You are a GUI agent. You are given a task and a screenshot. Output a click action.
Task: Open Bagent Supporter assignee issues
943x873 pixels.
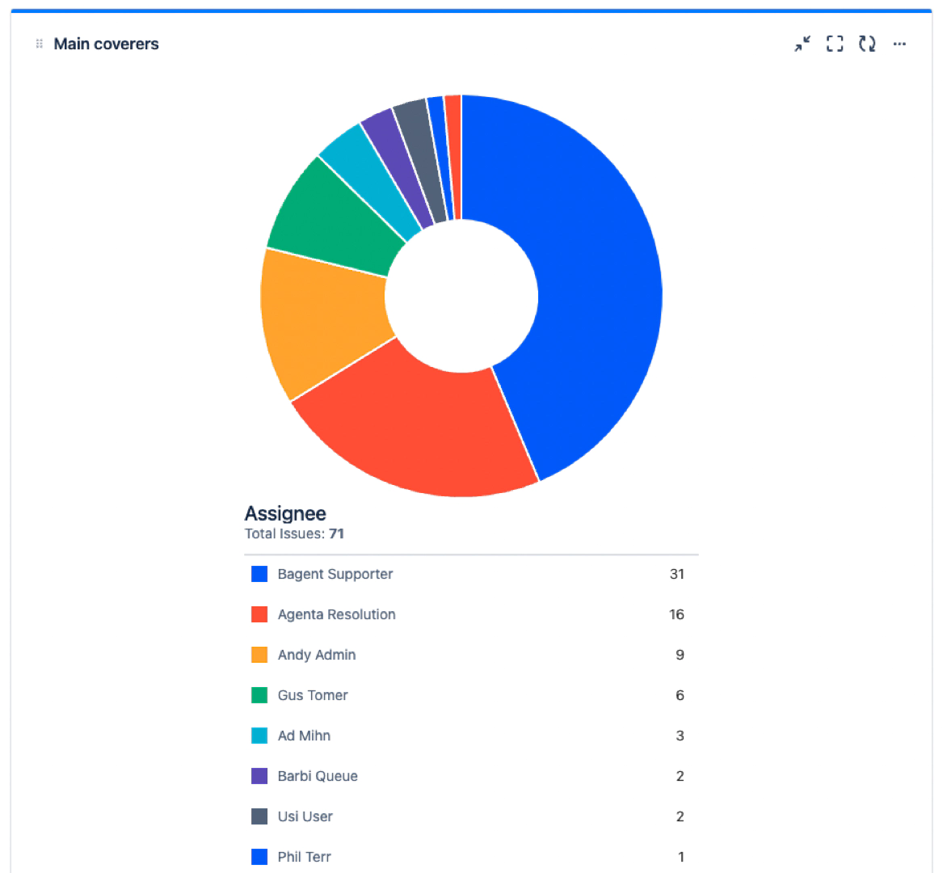pos(335,574)
